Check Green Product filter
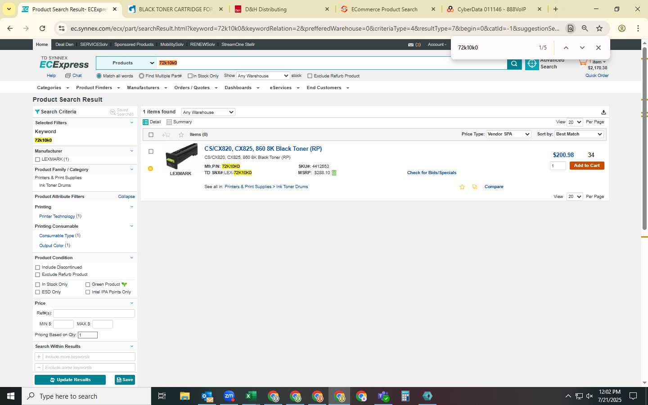This screenshot has width=648, height=405. 88,284
